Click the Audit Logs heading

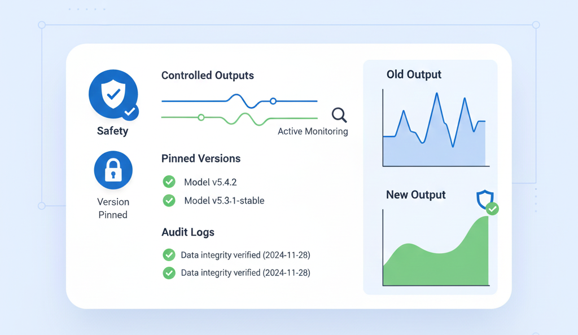click(188, 232)
